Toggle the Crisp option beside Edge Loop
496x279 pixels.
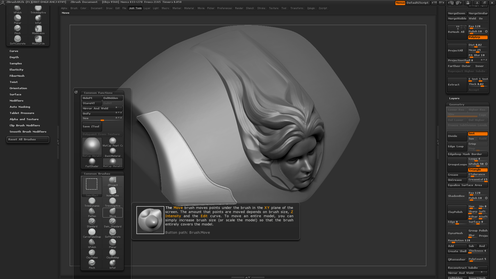(478, 144)
